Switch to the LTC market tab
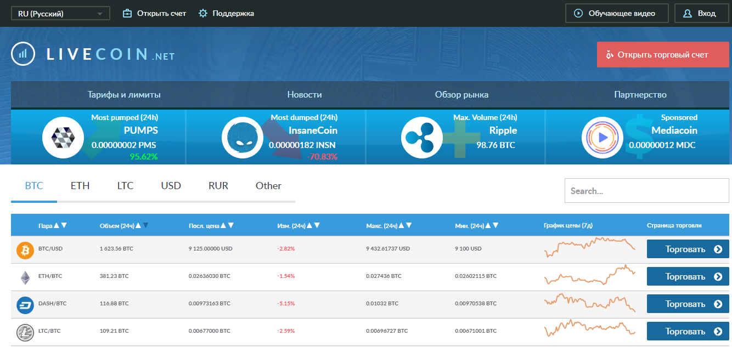 tap(125, 186)
